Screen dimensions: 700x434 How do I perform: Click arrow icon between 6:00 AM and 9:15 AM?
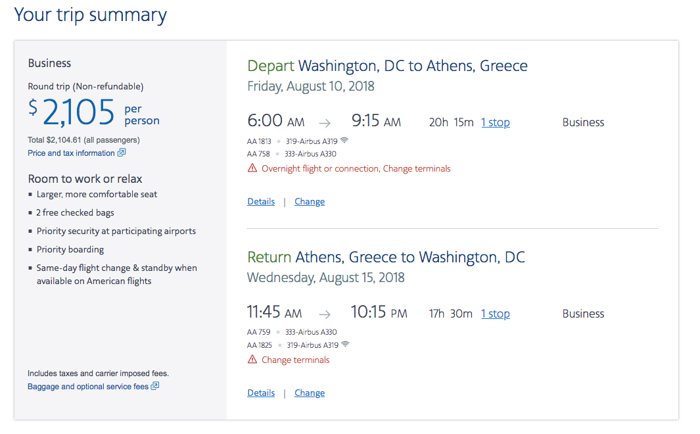[x=325, y=122]
